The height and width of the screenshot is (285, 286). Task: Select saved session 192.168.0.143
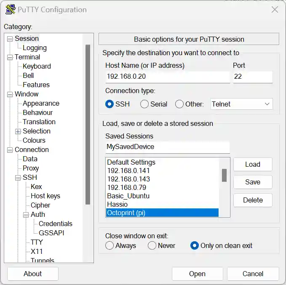tap(162, 179)
